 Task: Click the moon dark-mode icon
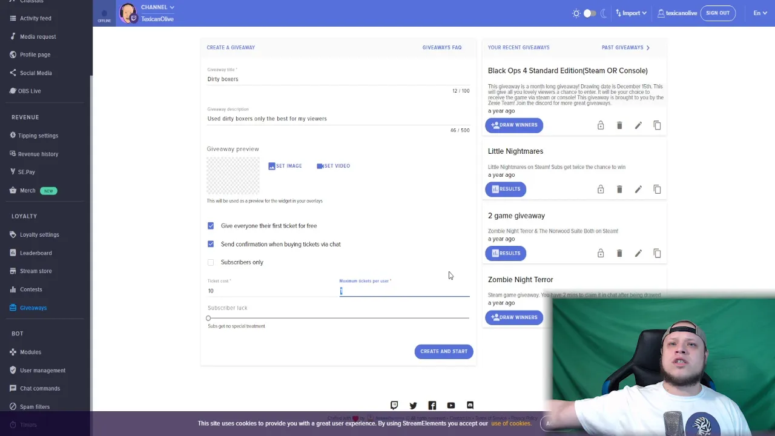[603, 13]
